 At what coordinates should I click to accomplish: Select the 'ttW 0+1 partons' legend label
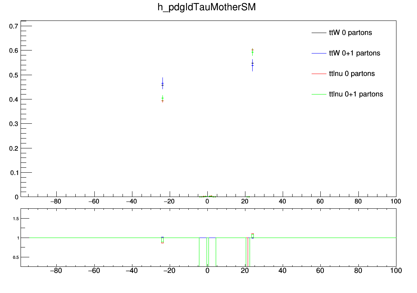[x=355, y=53]
